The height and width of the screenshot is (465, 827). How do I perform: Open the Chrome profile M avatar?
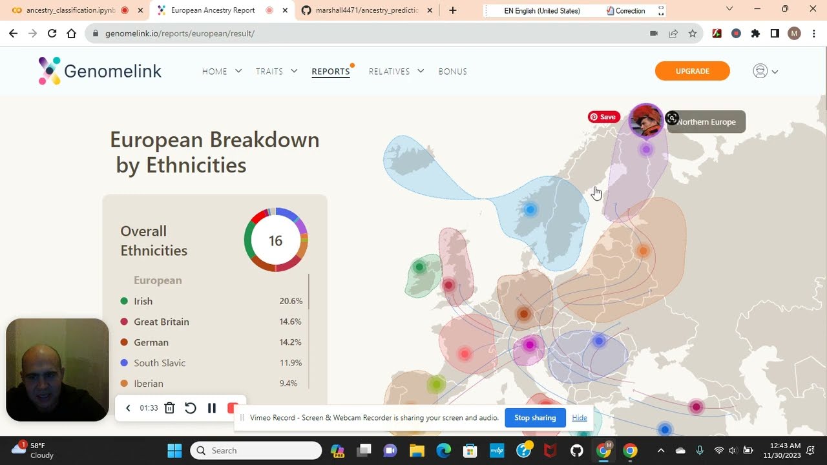click(794, 33)
